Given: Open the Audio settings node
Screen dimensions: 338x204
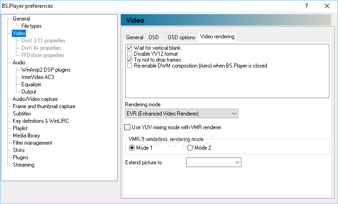Looking at the screenshot, I should [x=19, y=63].
